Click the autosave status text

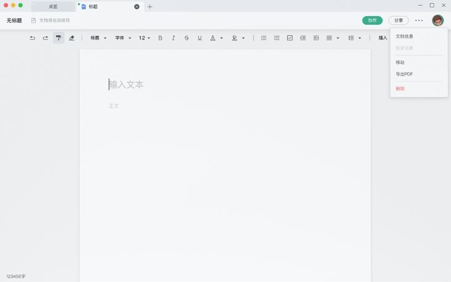[54, 20]
